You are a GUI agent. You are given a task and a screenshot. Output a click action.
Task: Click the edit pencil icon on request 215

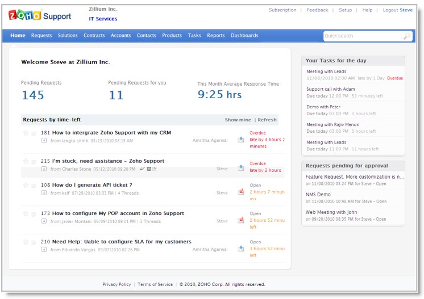pyautogui.click(x=143, y=169)
